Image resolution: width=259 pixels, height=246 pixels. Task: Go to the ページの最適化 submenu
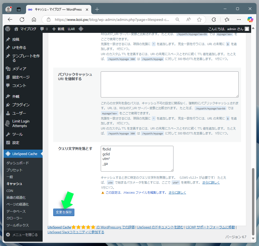click(17, 204)
